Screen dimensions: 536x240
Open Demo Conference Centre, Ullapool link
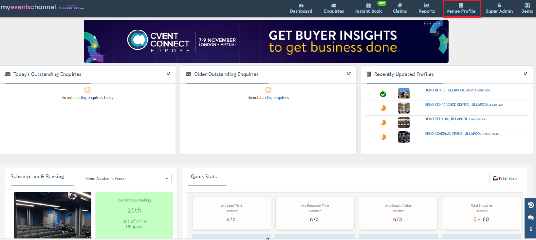coord(456,104)
